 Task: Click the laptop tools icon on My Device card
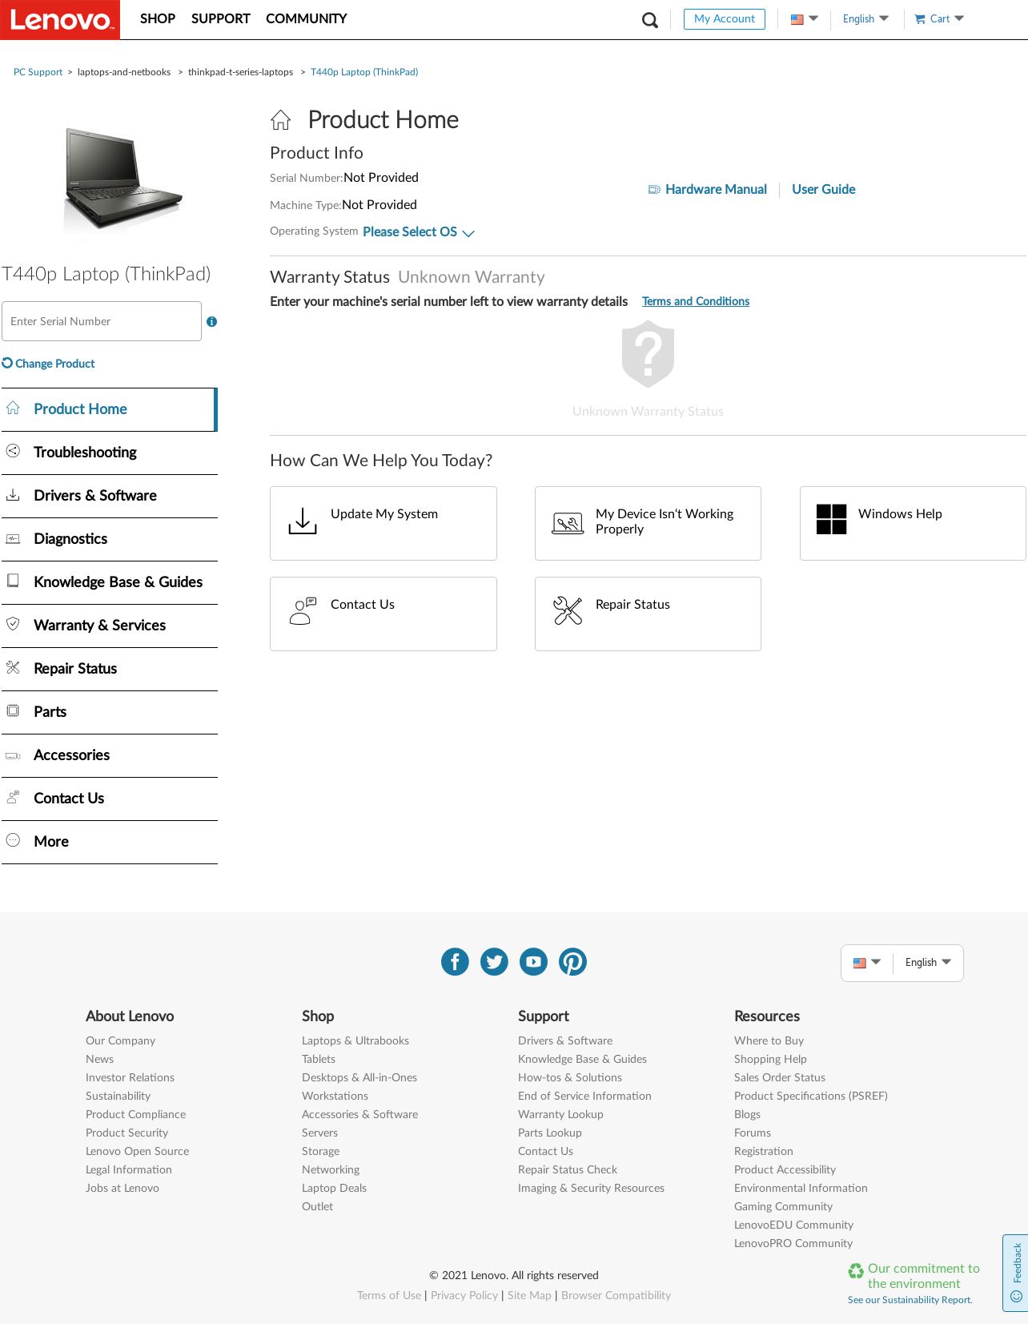point(568,524)
